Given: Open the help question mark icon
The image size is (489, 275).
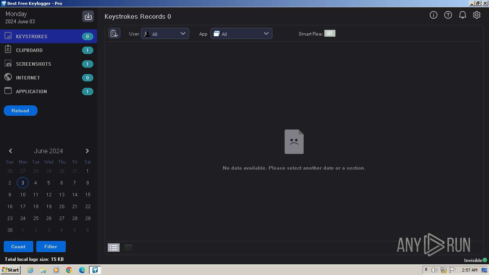Looking at the screenshot, I should pyautogui.click(x=448, y=15).
